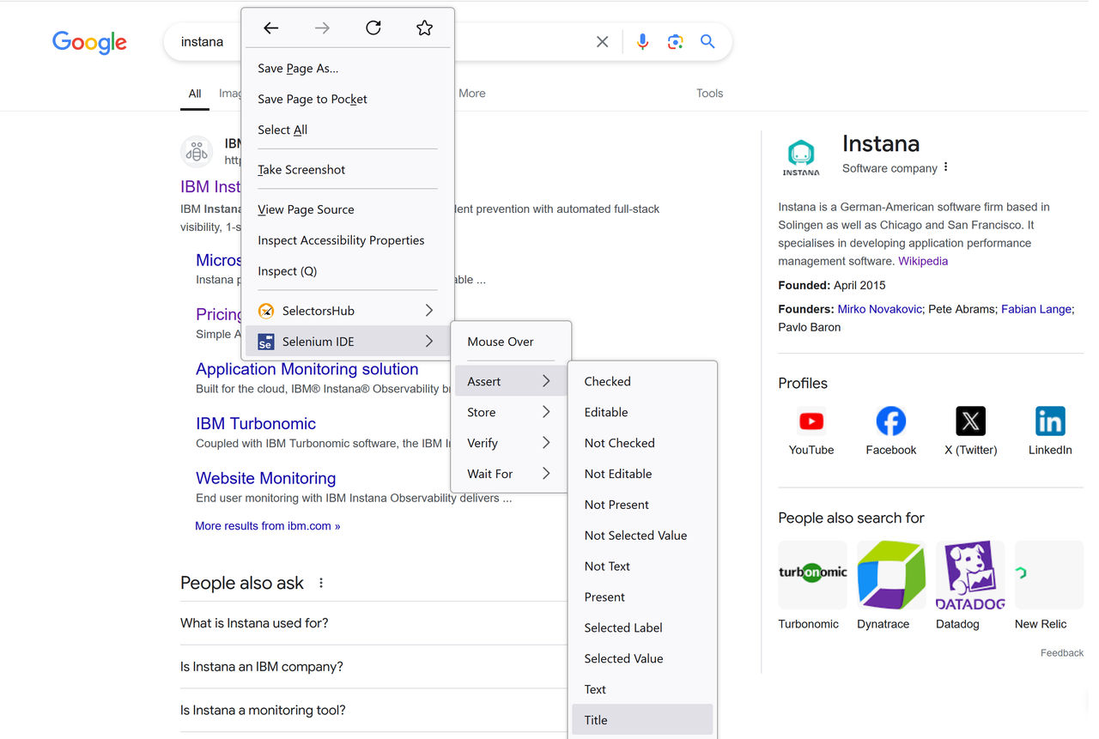Open Wikipedia link in Instana description
The width and height of the screenshot is (1099, 739).
[923, 261]
